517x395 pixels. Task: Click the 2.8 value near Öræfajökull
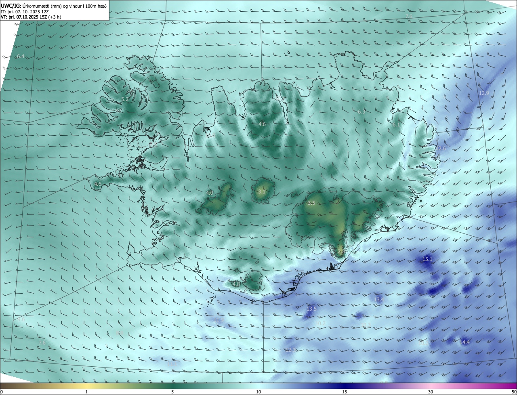pyautogui.click(x=341, y=252)
